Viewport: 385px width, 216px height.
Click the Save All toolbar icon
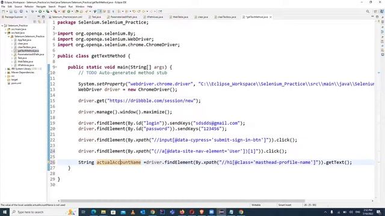16,11
